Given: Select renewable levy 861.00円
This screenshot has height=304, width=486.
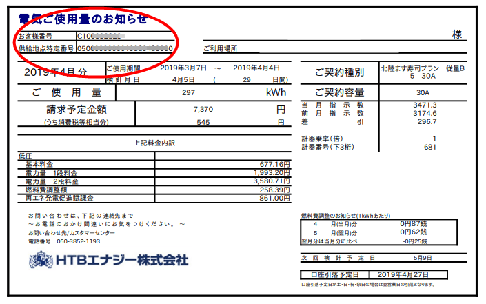Looking at the screenshot, I should [x=274, y=198].
